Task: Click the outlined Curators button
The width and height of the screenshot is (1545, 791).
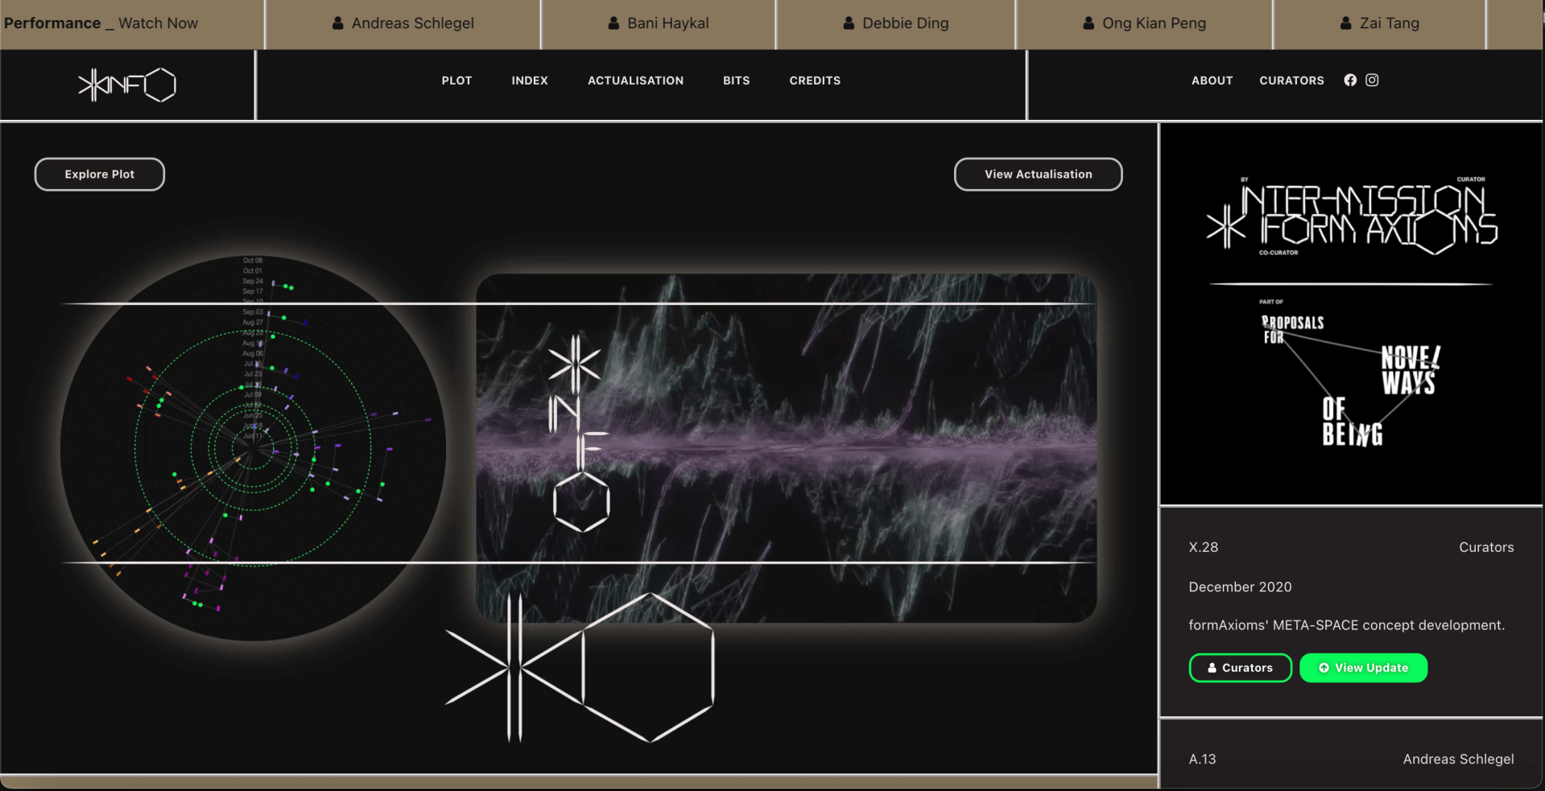Action: [x=1240, y=668]
